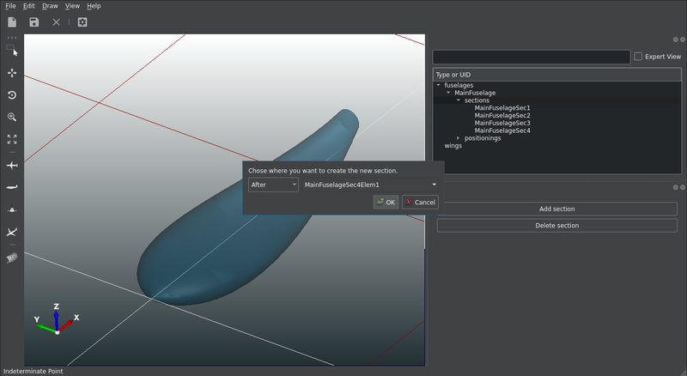This screenshot has width=687, height=376.
Task: Confirm the dialog with OK
Action: pos(386,202)
